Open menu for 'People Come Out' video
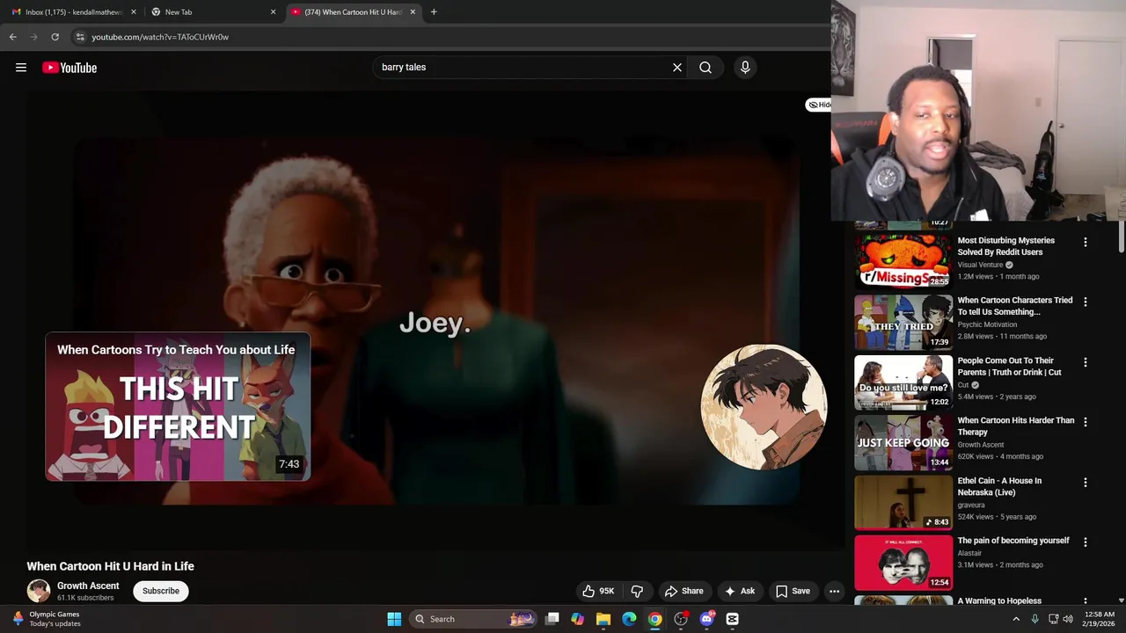The image size is (1126, 633). [x=1085, y=362]
